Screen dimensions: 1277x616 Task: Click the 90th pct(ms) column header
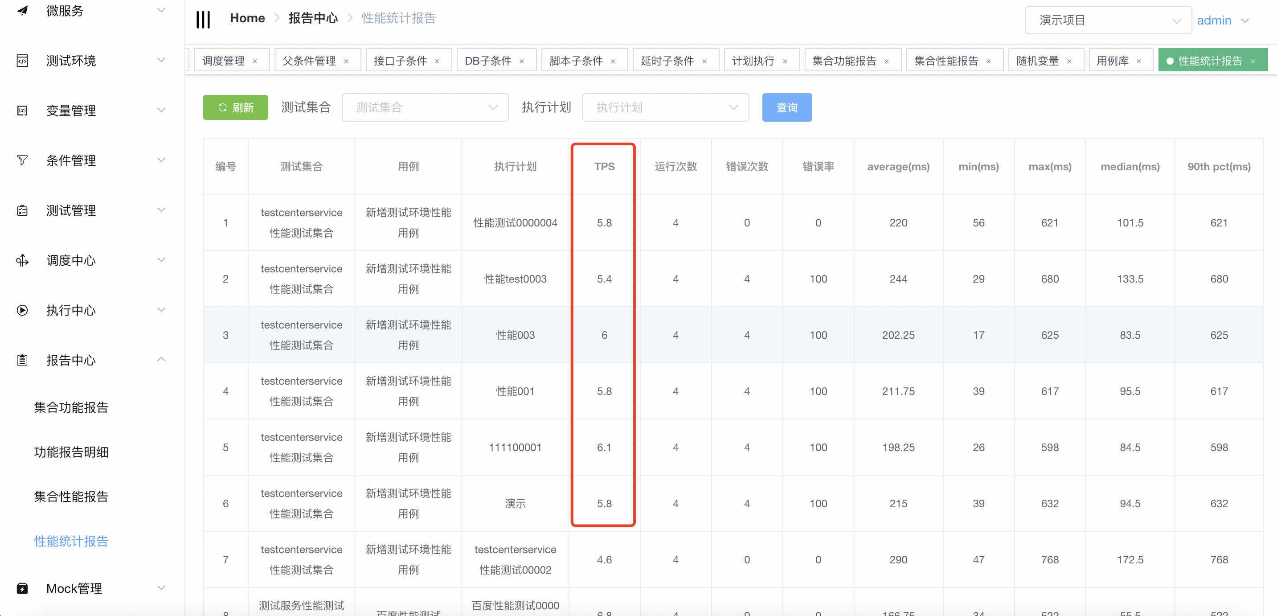pos(1219,167)
